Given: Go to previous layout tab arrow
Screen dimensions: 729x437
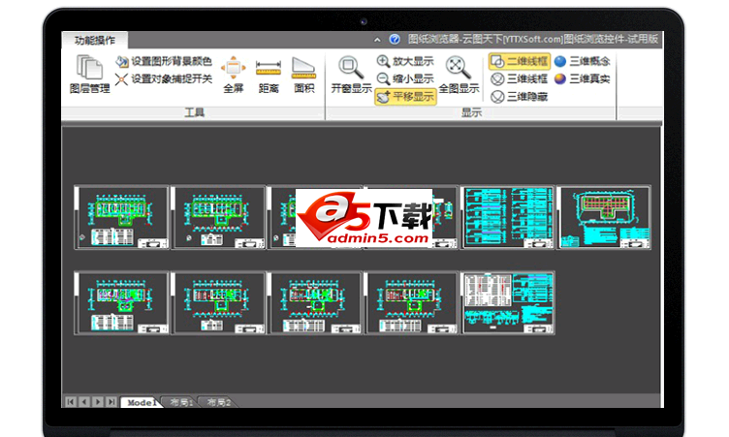Looking at the screenshot, I should point(84,402).
